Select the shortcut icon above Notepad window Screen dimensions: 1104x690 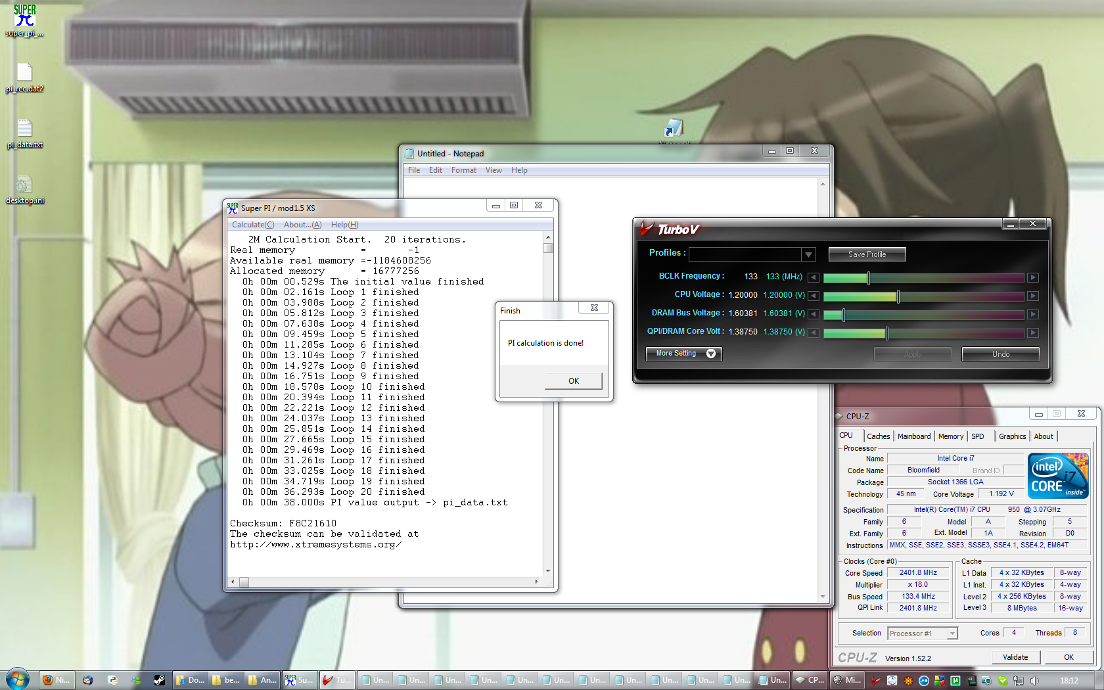click(674, 129)
